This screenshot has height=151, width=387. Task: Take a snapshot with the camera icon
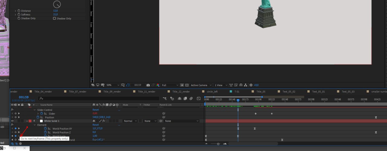[148, 85]
